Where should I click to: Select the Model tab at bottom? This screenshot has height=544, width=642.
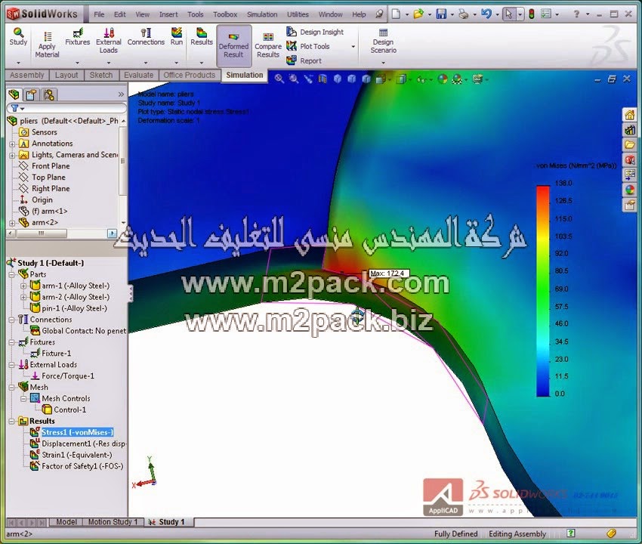click(x=66, y=522)
